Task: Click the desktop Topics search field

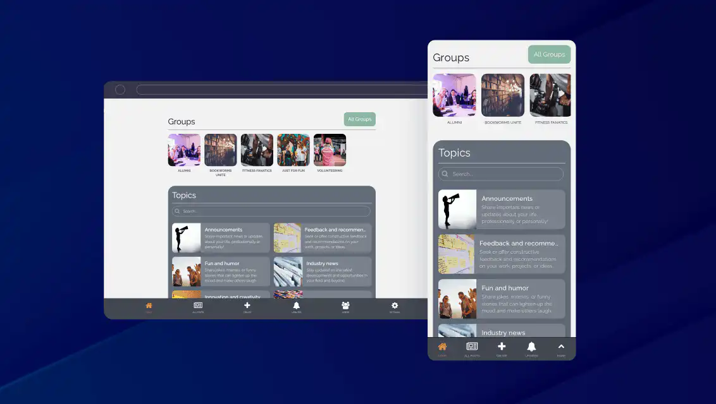Action: pyautogui.click(x=271, y=211)
